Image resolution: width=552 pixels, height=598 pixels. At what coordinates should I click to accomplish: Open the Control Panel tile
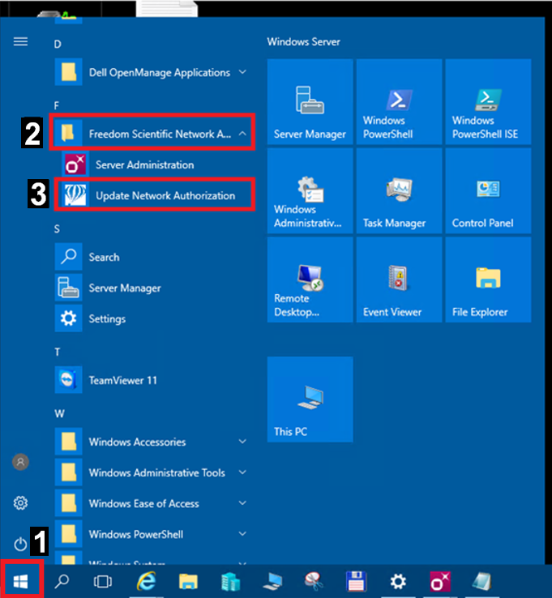[488, 190]
